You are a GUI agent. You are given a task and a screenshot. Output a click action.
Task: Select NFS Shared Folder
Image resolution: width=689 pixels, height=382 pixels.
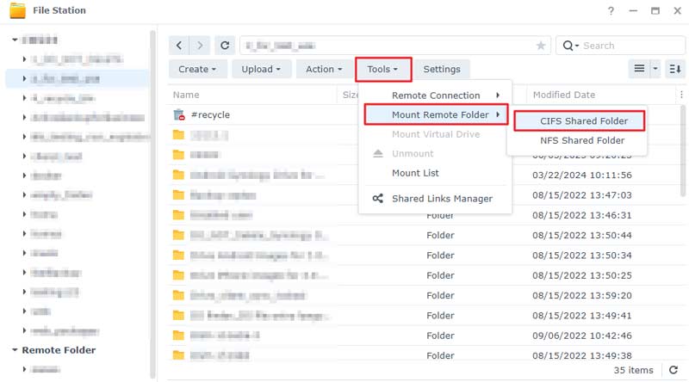point(579,140)
